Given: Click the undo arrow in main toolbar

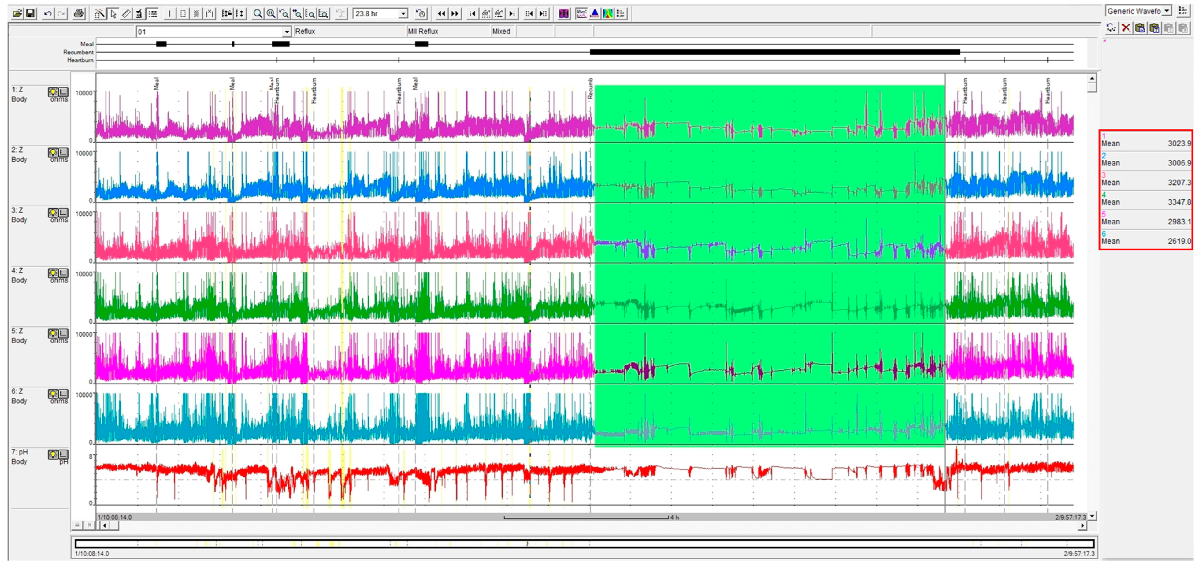Looking at the screenshot, I should coord(47,13).
